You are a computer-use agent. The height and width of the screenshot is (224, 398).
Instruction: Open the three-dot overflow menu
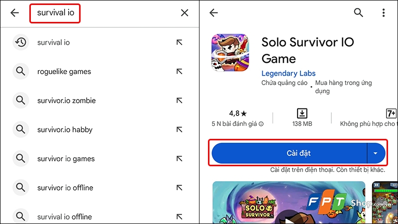[x=384, y=13]
